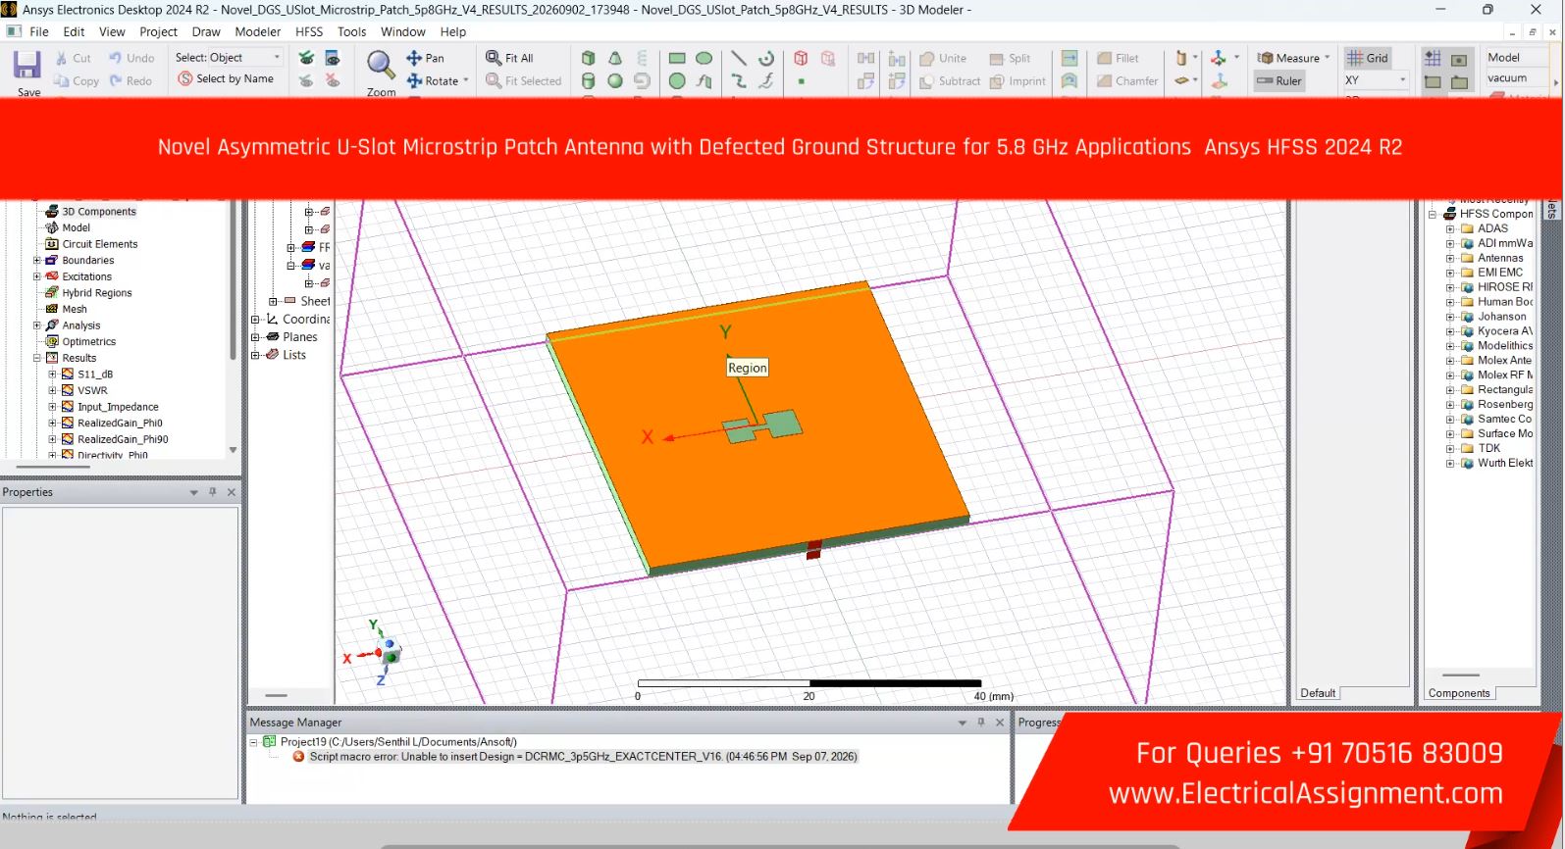This screenshot has height=849, width=1565.
Task: Open the HFSS menu
Action: (309, 31)
